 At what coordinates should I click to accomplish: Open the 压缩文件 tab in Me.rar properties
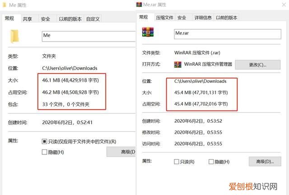pos(164,18)
